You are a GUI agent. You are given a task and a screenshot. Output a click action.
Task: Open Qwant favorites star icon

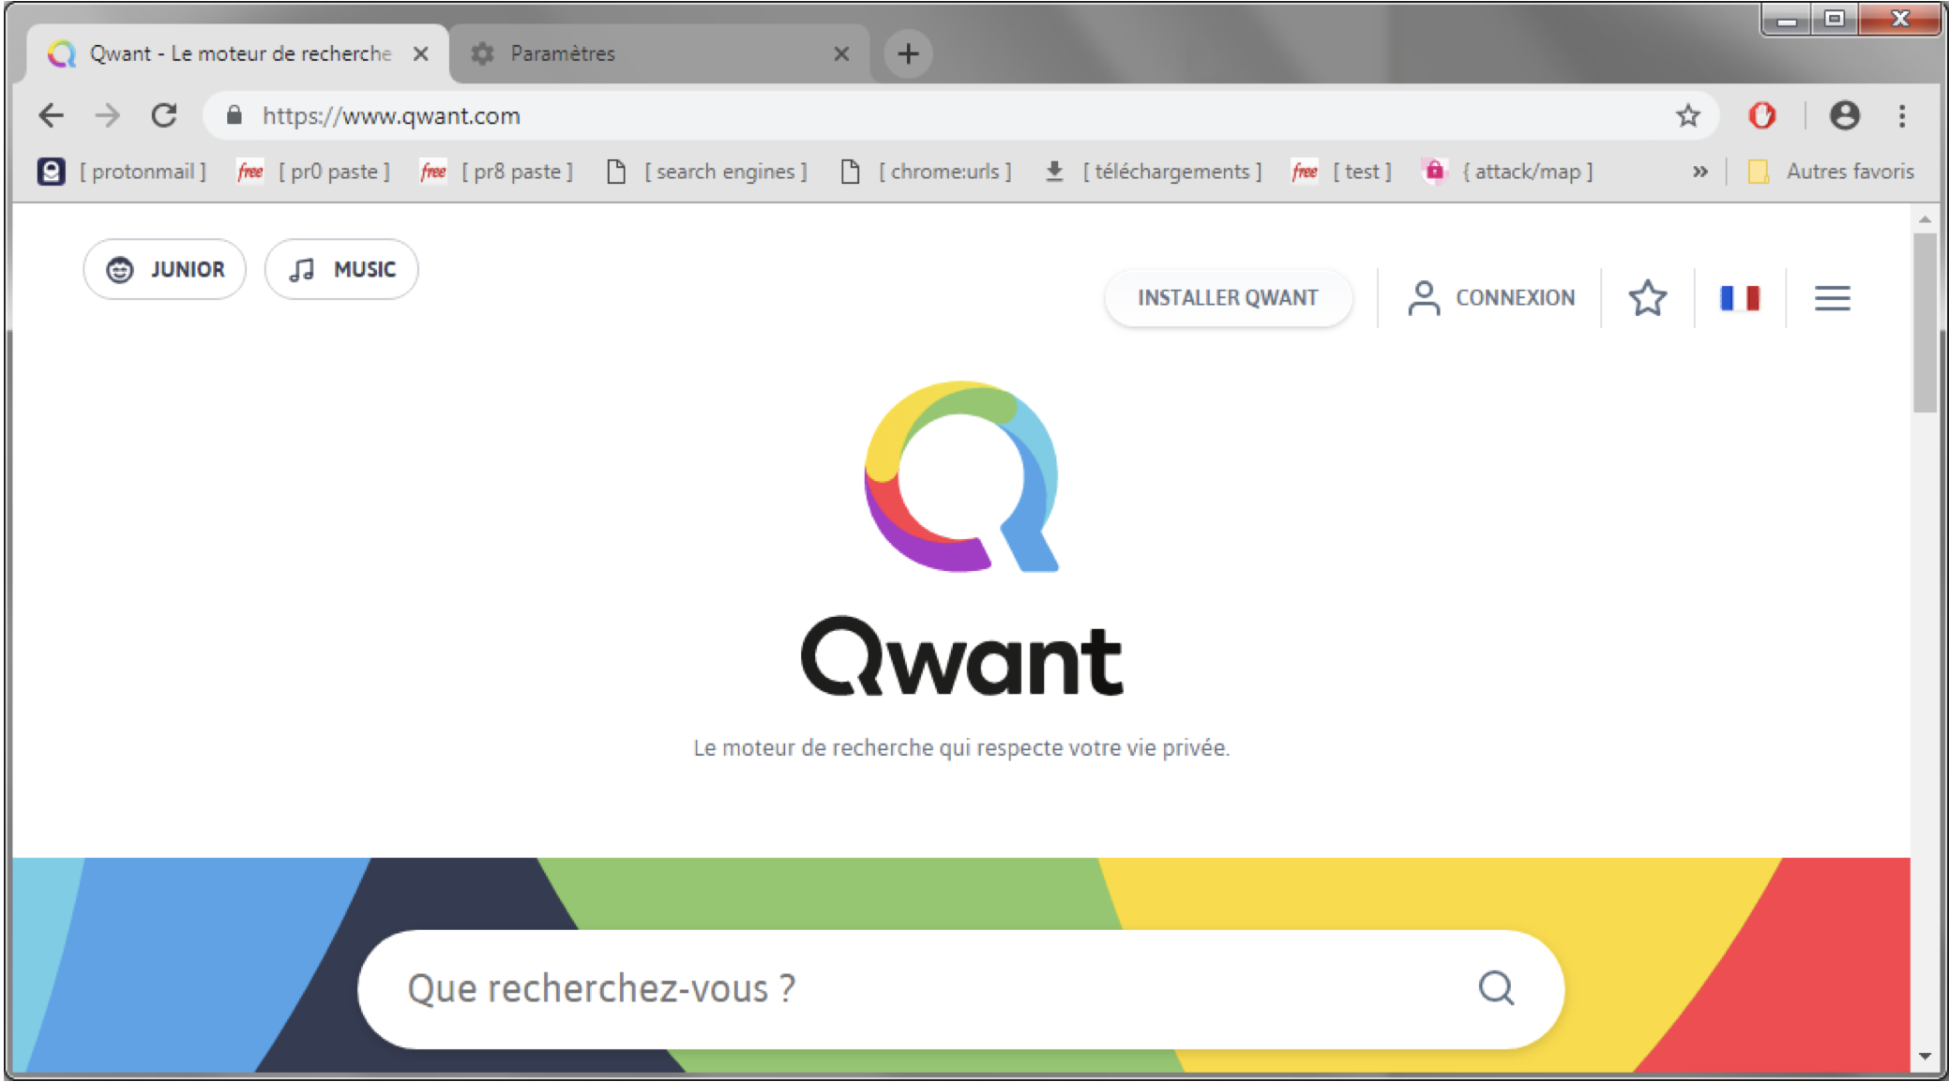point(1647,297)
